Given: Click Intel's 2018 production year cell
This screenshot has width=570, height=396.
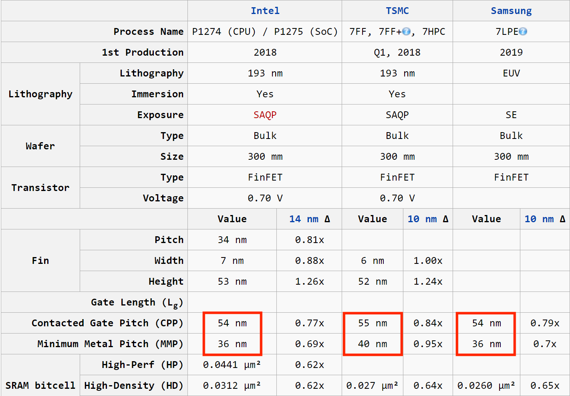Looking at the screenshot, I should pyautogui.click(x=265, y=52).
